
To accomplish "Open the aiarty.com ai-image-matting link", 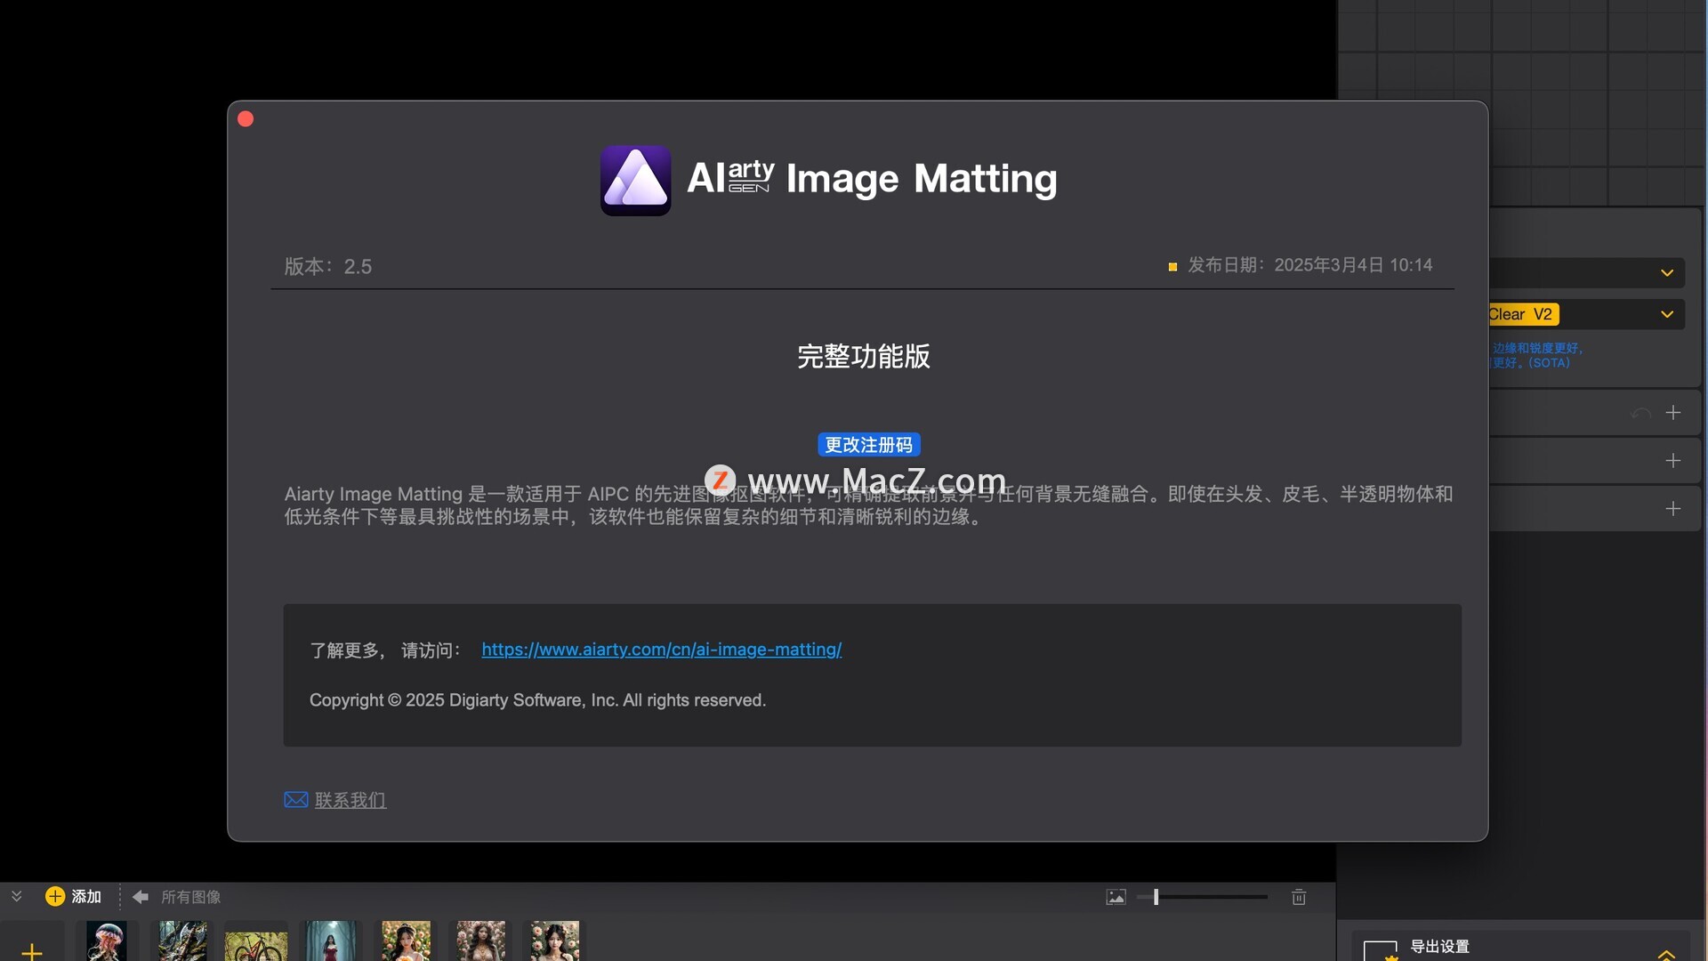I will point(662,650).
